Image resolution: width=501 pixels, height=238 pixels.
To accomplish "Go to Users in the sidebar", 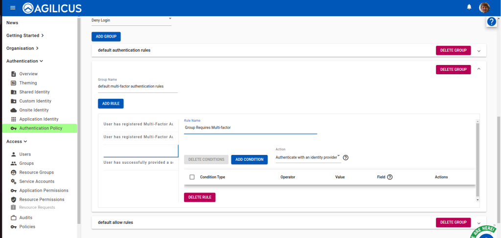I will (x=25, y=154).
